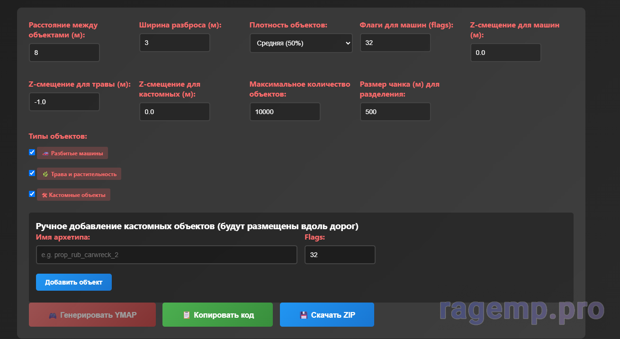The image size is (620, 339).
Task: Click the Z-смещение для травы input
Action: pyautogui.click(x=64, y=102)
